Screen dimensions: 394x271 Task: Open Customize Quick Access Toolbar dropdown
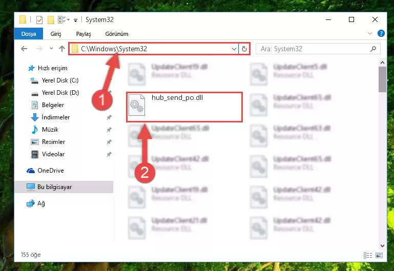pos(75,20)
